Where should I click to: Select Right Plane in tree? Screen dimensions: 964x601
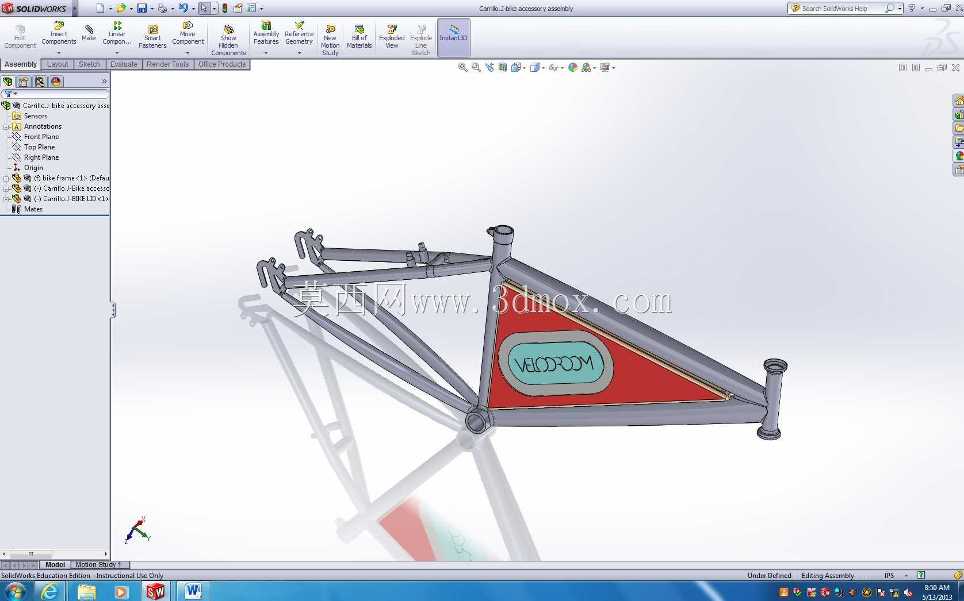[x=41, y=157]
